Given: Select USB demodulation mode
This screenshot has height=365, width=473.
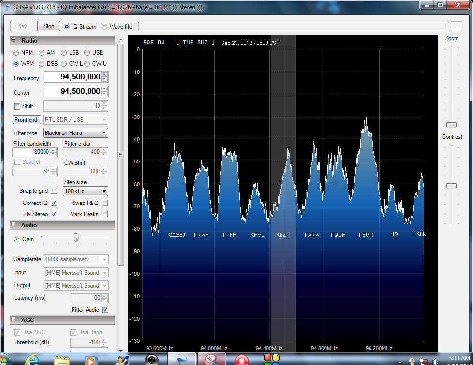Looking at the screenshot, I should 87,53.
